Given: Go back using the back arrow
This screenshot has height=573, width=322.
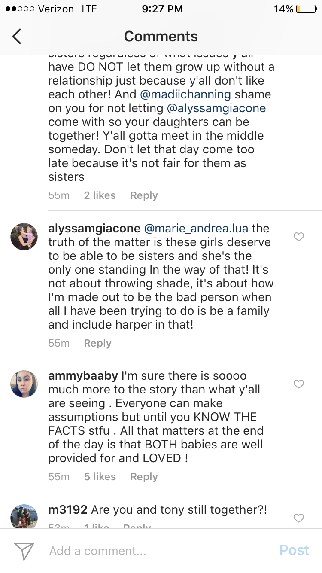Looking at the screenshot, I should 17,37.
